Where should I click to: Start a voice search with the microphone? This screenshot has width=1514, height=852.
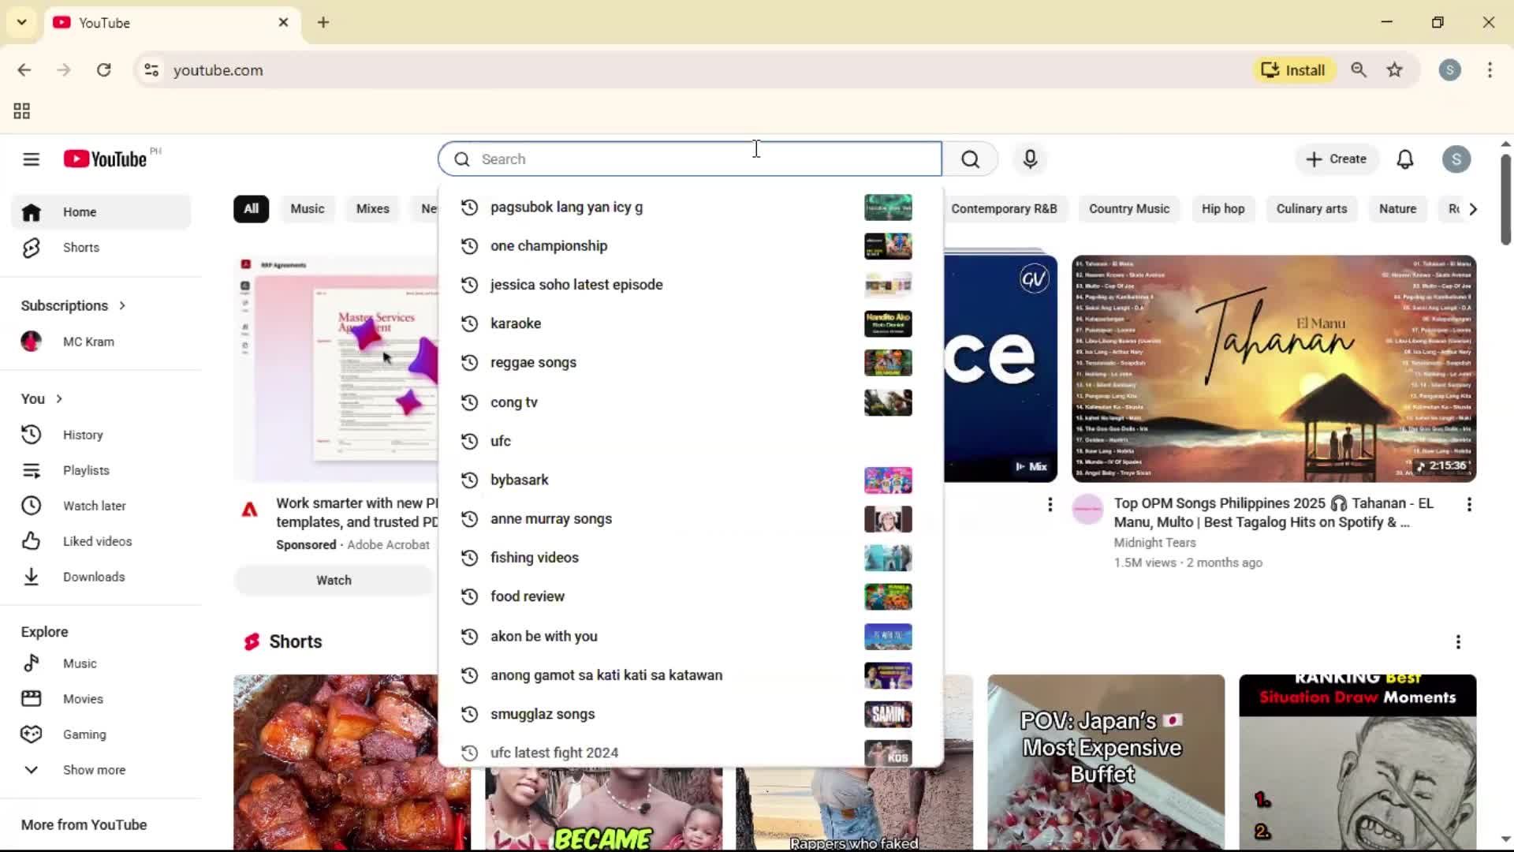[x=1030, y=159]
